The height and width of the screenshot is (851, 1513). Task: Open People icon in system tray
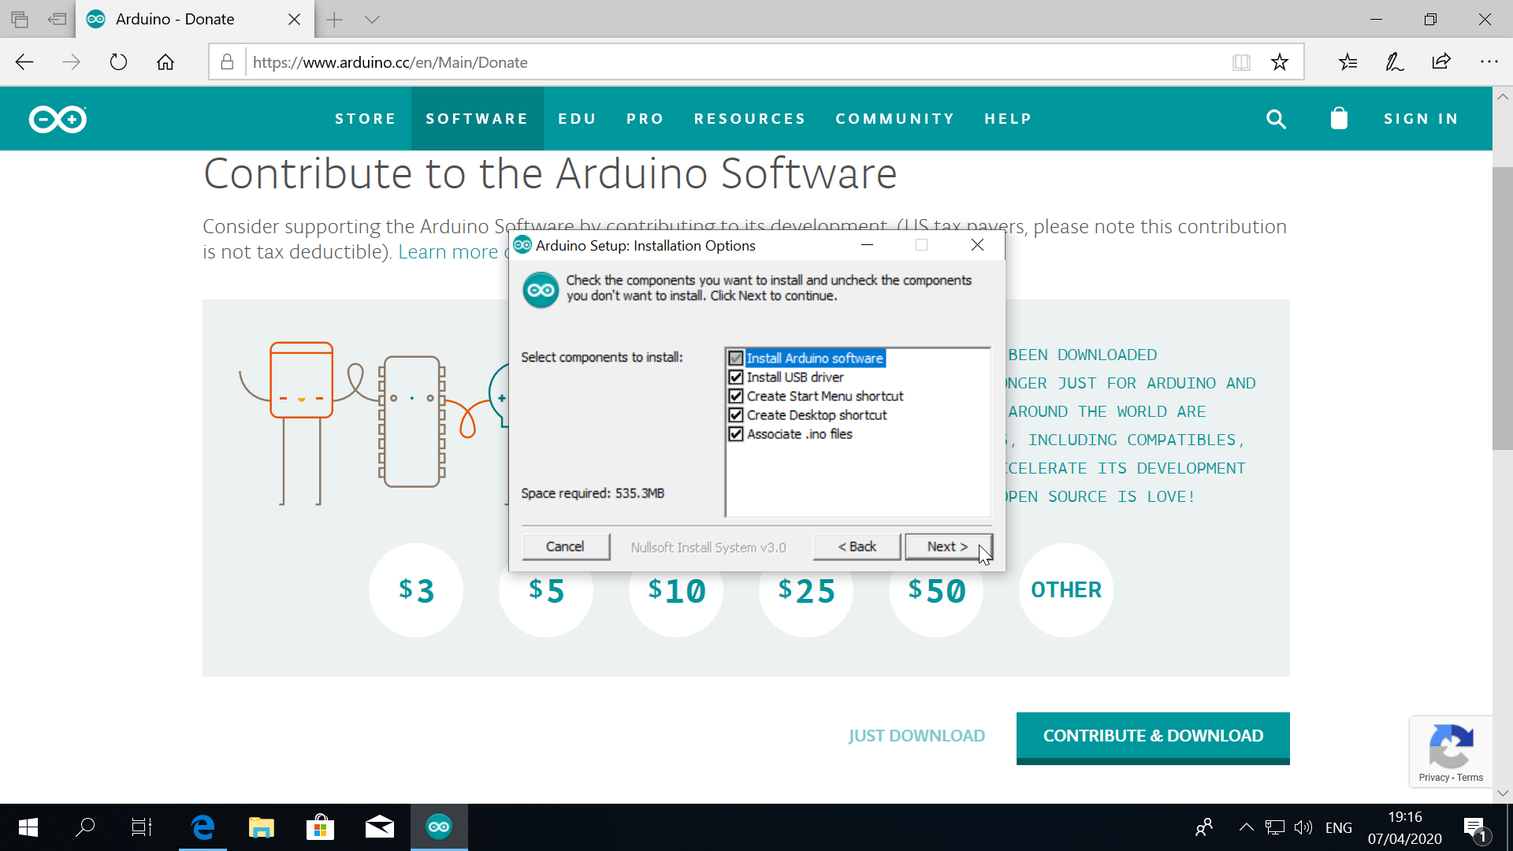[x=1204, y=827]
